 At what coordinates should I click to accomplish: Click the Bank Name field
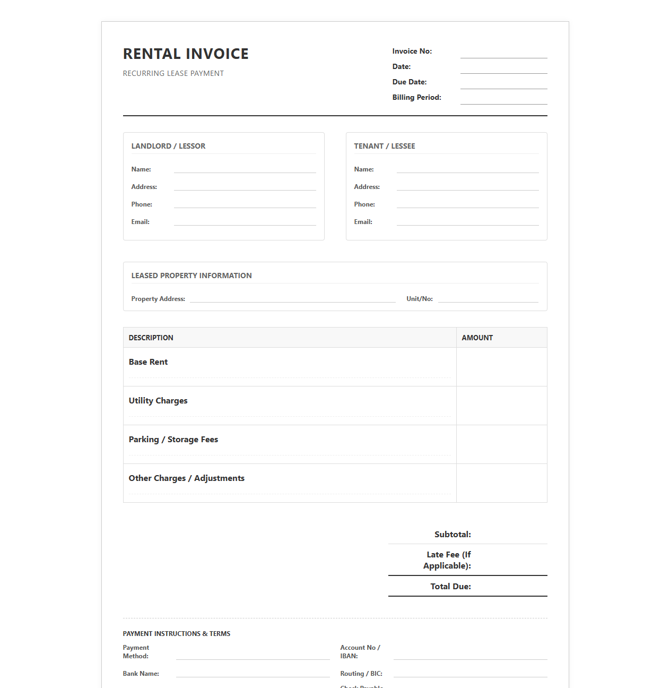253,673
